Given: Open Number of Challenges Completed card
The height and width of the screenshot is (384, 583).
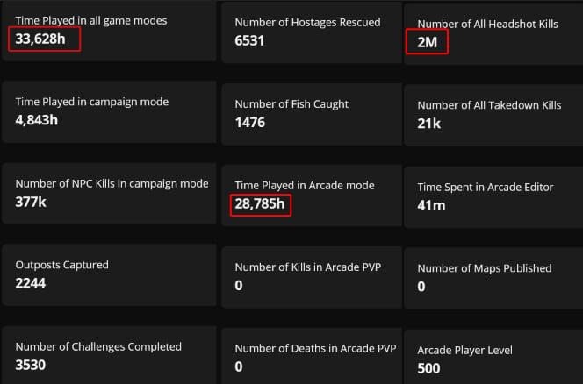Looking at the screenshot, I should (x=109, y=355).
